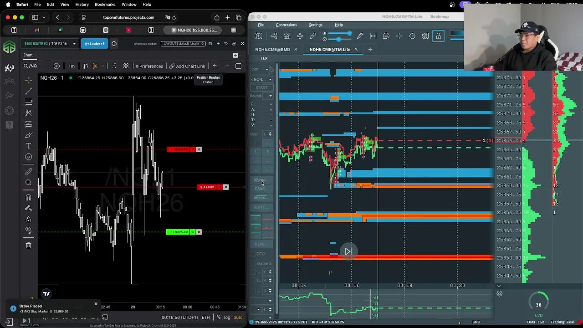Open Bookmap indicators chart icon
Image resolution: width=583 pixels, height=328 pixels.
(x=287, y=36)
